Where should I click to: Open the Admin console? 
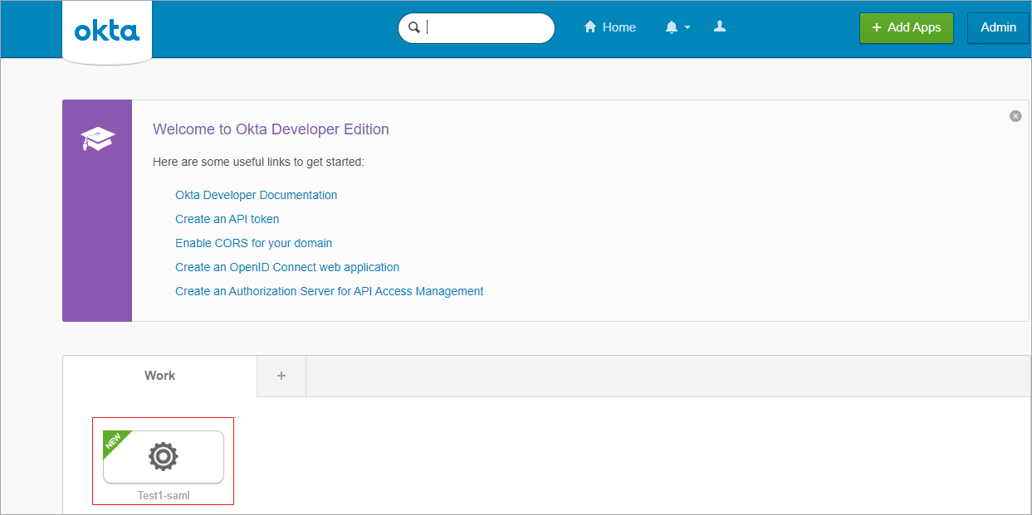tap(998, 27)
